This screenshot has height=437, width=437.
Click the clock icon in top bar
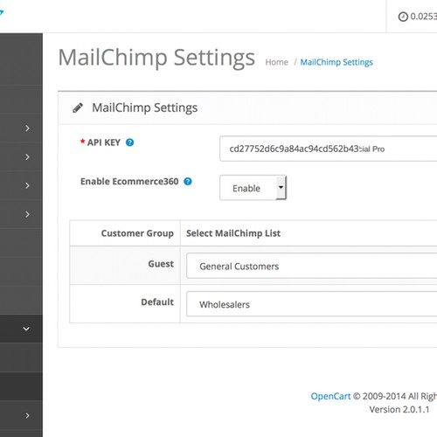tap(403, 17)
